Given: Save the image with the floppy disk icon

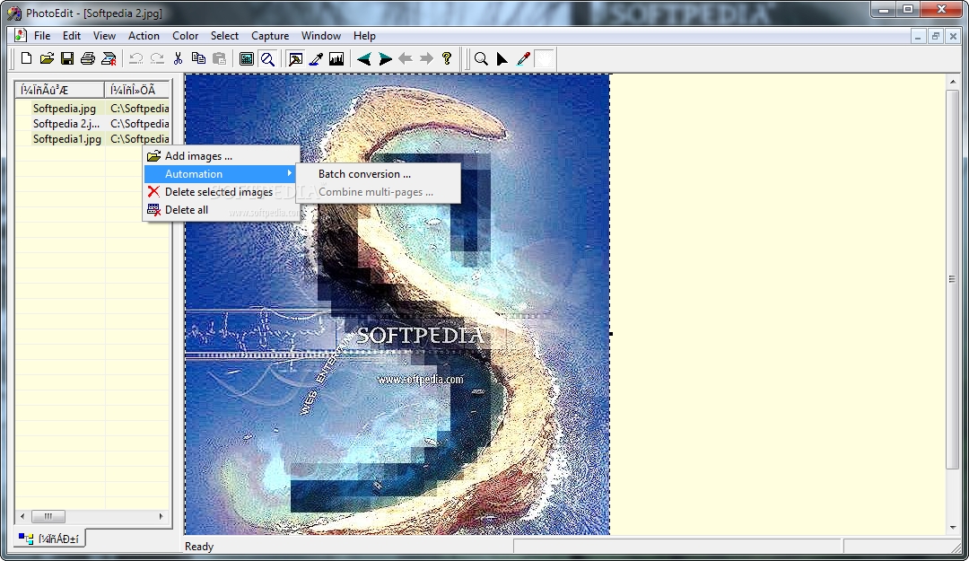Looking at the screenshot, I should coord(67,58).
